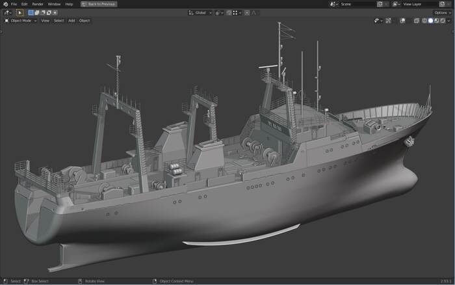Open the Object Mode dropdown
Viewport: 455px width, 285px height.
[x=21, y=21]
